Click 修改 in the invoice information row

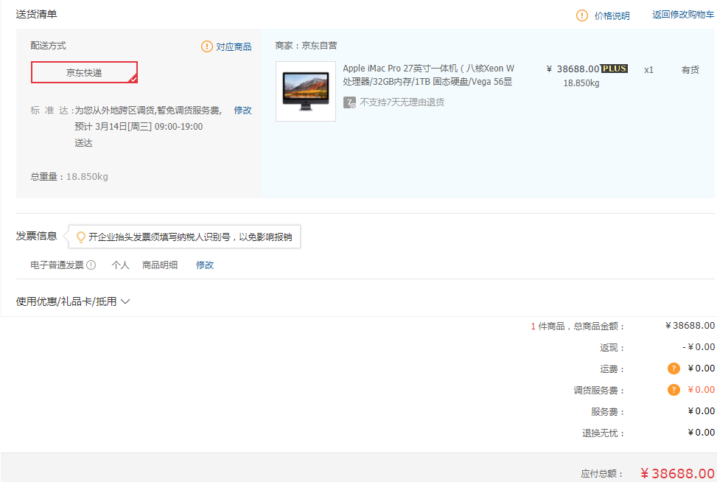(205, 265)
